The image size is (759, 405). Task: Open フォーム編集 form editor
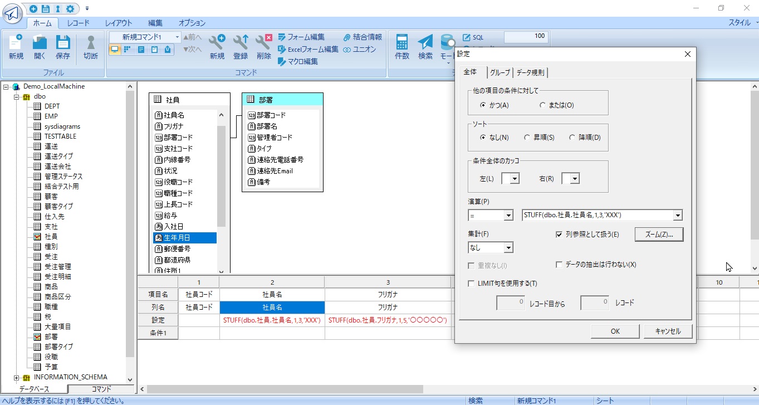(x=301, y=37)
